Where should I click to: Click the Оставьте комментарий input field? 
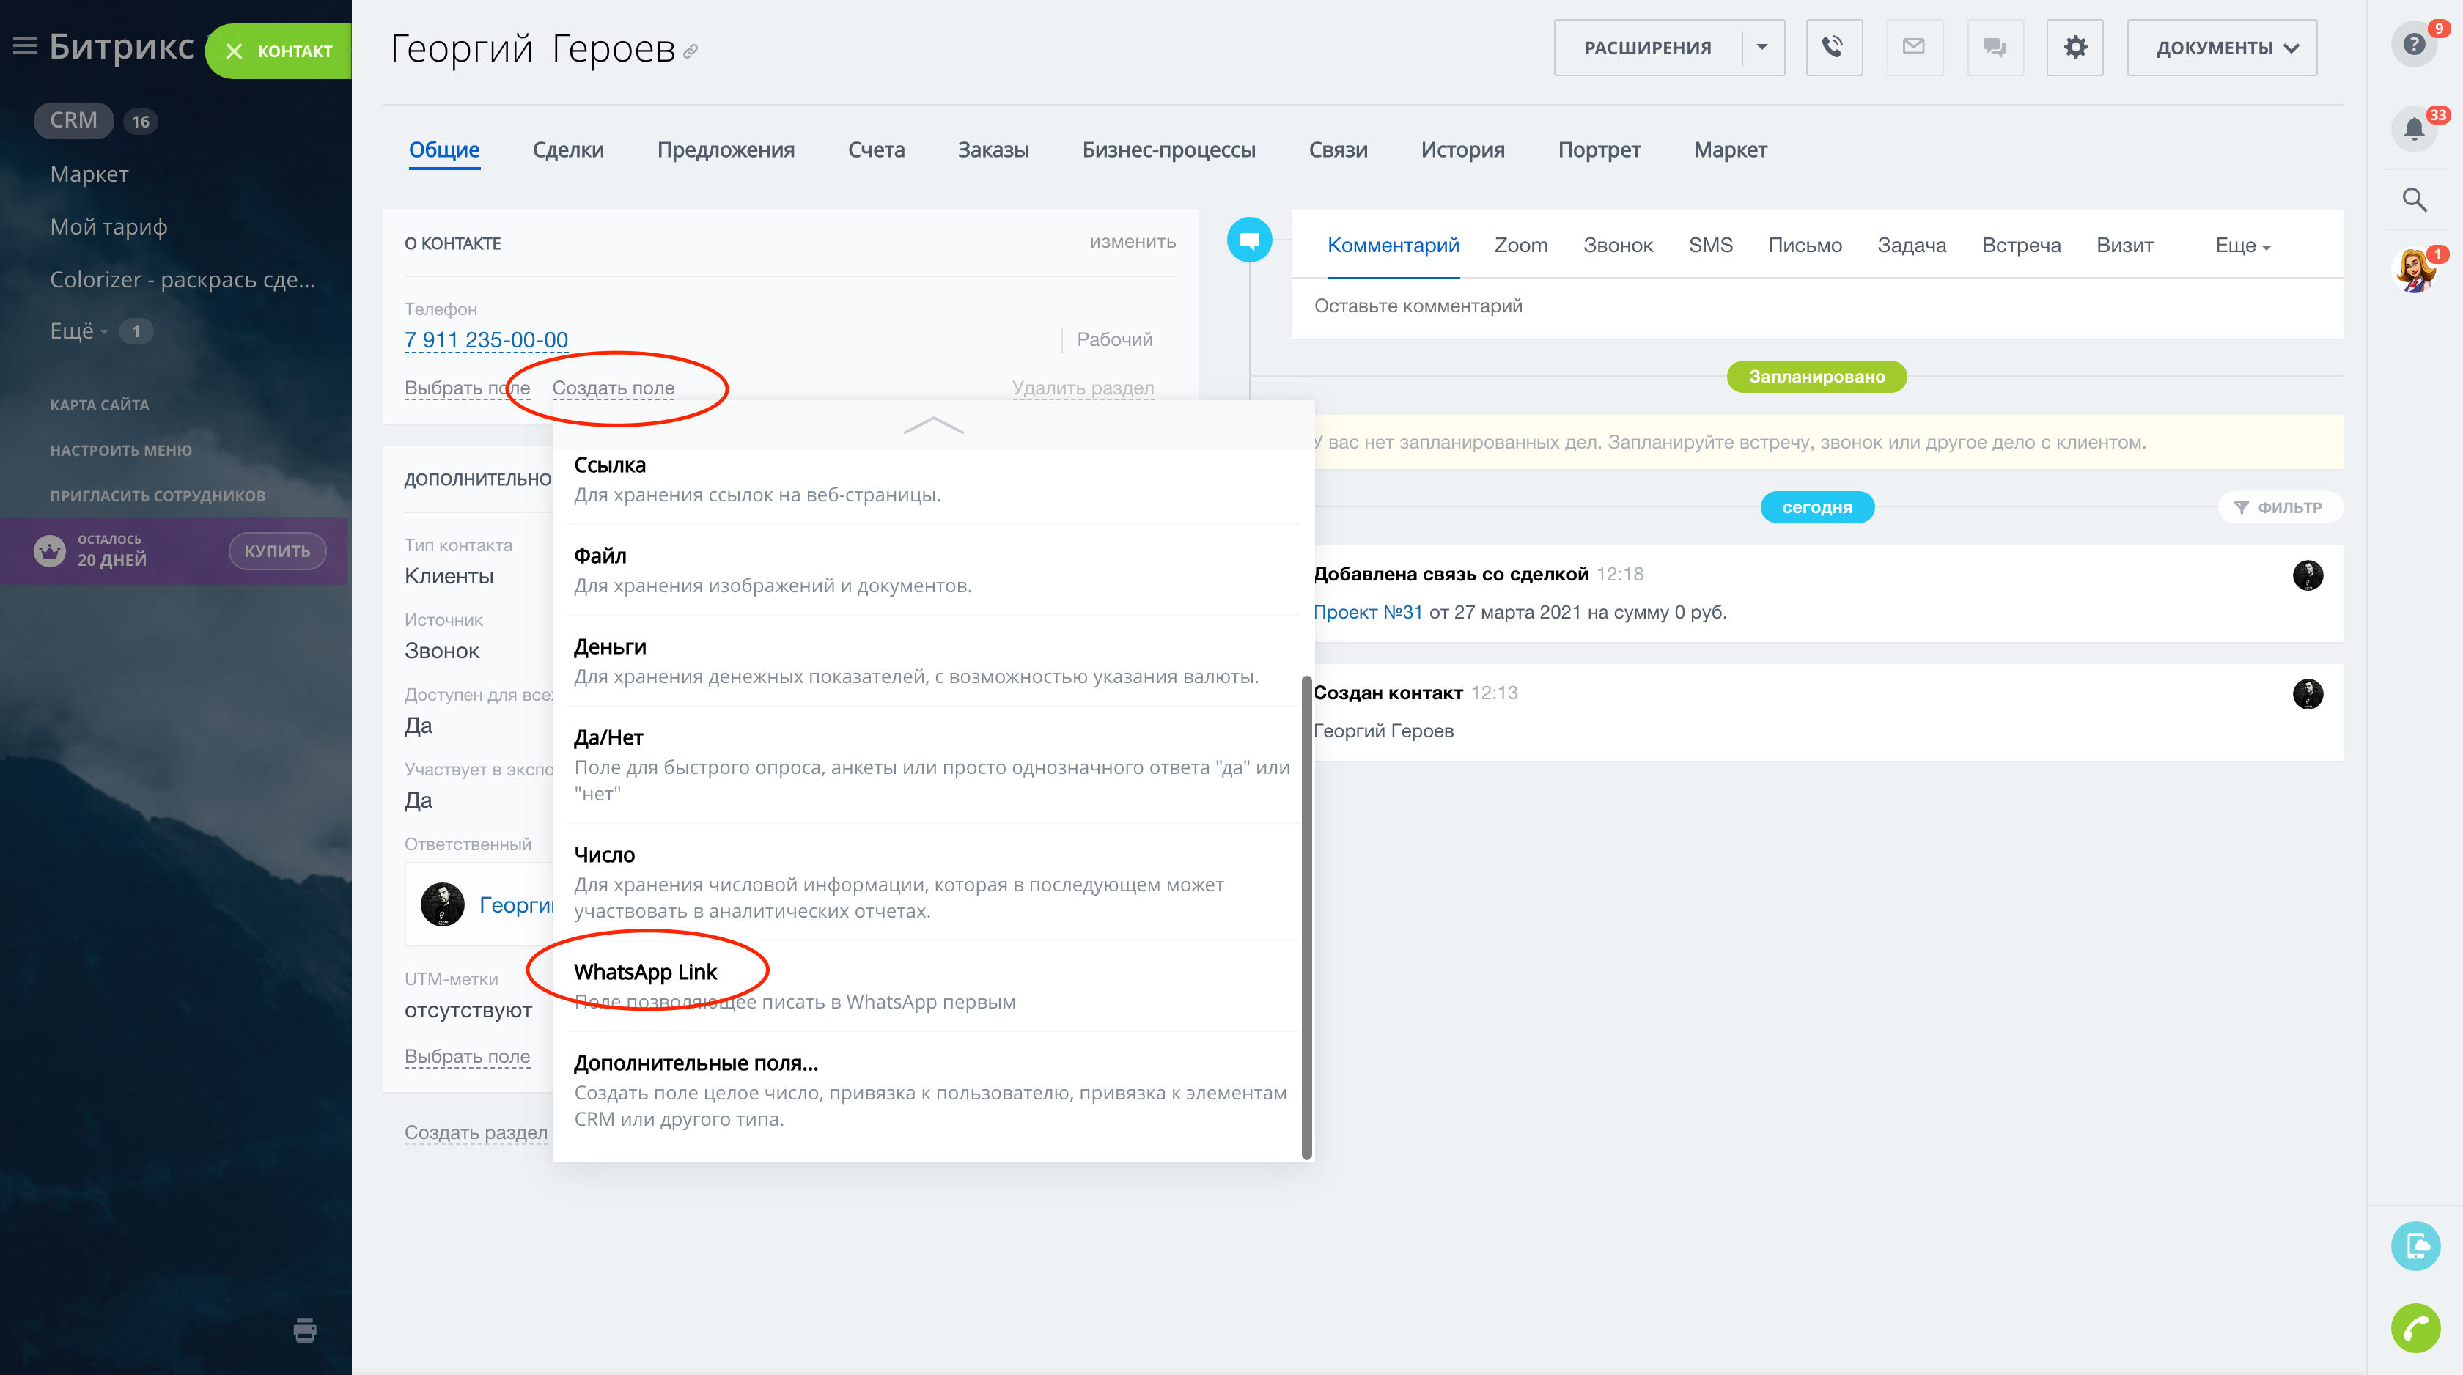tap(1816, 306)
